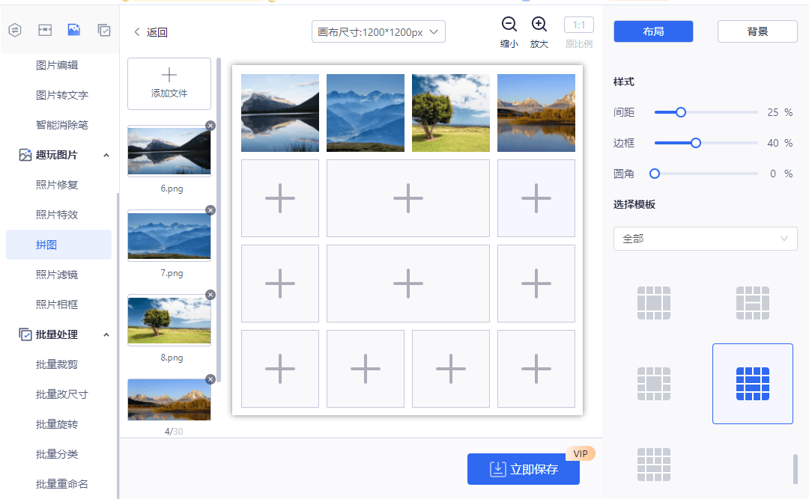809x499 pixels.
Task: Open the image tools panel icon in top sidebar
Action: [73, 30]
